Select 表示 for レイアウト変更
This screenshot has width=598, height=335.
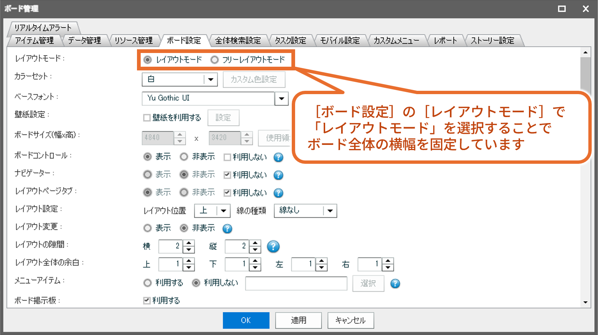coord(148,228)
